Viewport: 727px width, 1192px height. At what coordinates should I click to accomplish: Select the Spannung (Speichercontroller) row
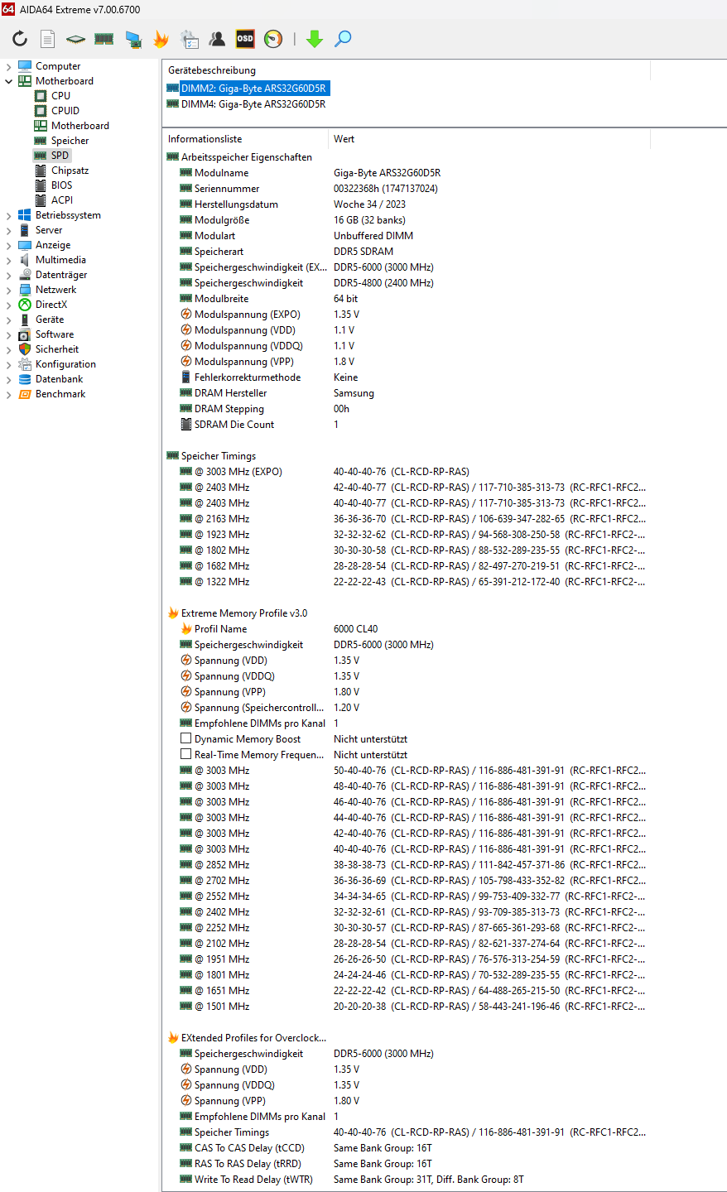tap(406, 708)
